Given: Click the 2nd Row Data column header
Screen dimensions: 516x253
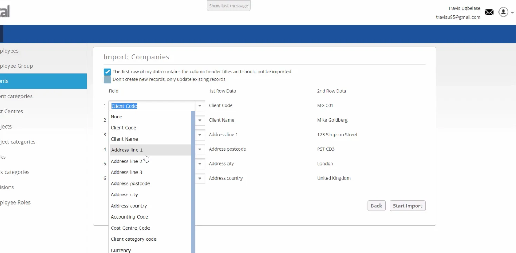Looking at the screenshot, I should (331, 91).
